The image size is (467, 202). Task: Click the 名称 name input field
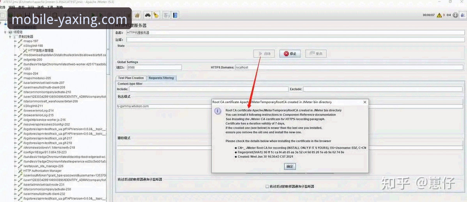(x=295, y=33)
